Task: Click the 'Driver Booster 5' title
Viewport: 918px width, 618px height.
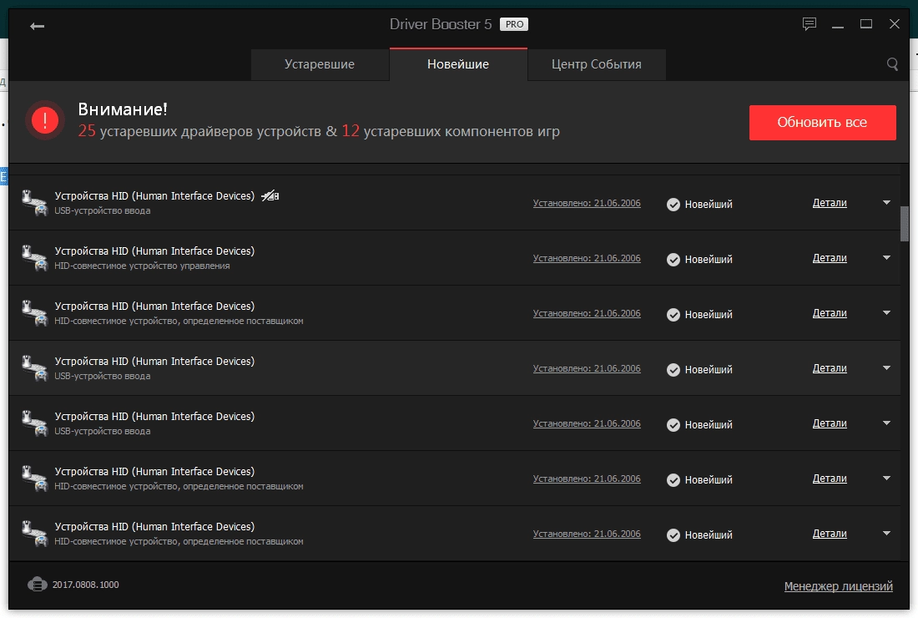Action: pyautogui.click(x=441, y=24)
